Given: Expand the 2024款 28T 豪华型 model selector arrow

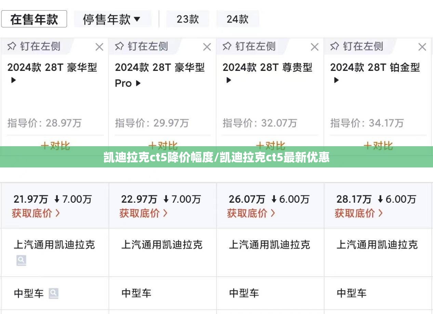Looking at the screenshot, I should 13,80.
